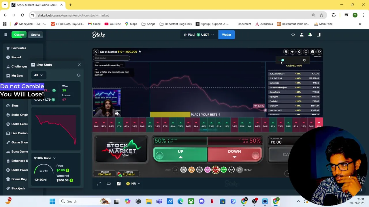
Task: Bookmark this page star icon
Action: [x=321, y=15]
